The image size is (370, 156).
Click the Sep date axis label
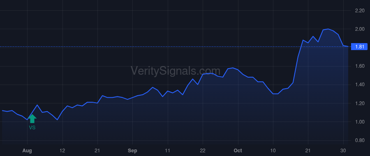click(x=132, y=151)
